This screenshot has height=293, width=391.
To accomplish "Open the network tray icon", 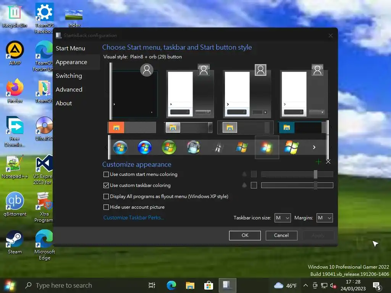I will tap(324, 285).
